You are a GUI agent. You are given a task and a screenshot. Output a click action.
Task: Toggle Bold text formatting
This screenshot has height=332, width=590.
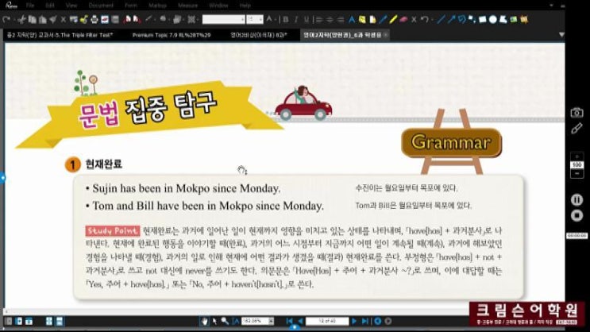286,19
